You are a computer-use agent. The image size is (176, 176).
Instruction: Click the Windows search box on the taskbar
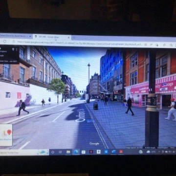point(24,153)
